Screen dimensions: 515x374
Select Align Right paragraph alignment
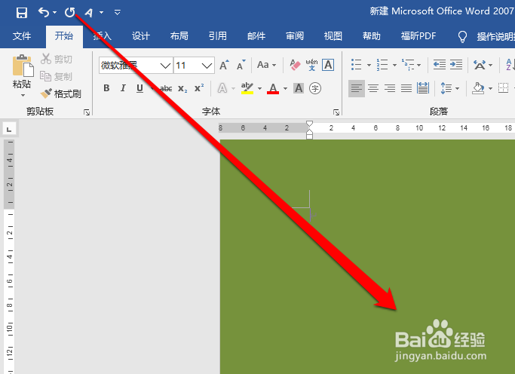point(390,88)
